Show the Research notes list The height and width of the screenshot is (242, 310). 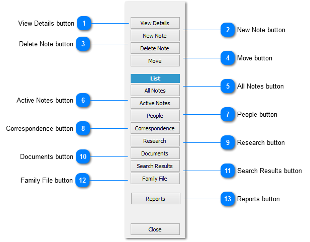tap(155, 141)
